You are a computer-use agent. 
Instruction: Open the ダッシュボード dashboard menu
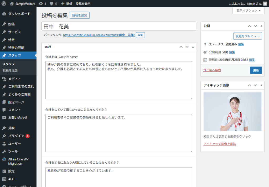click(19, 14)
